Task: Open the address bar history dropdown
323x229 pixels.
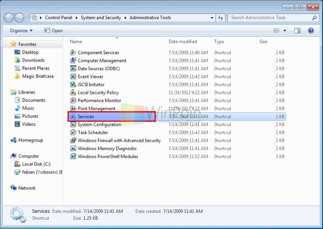Action: pyautogui.click(x=212, y=18)
